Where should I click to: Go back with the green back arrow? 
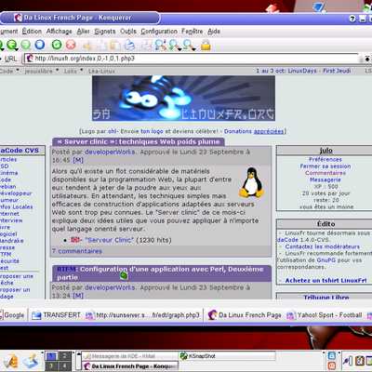click(12, 45)
